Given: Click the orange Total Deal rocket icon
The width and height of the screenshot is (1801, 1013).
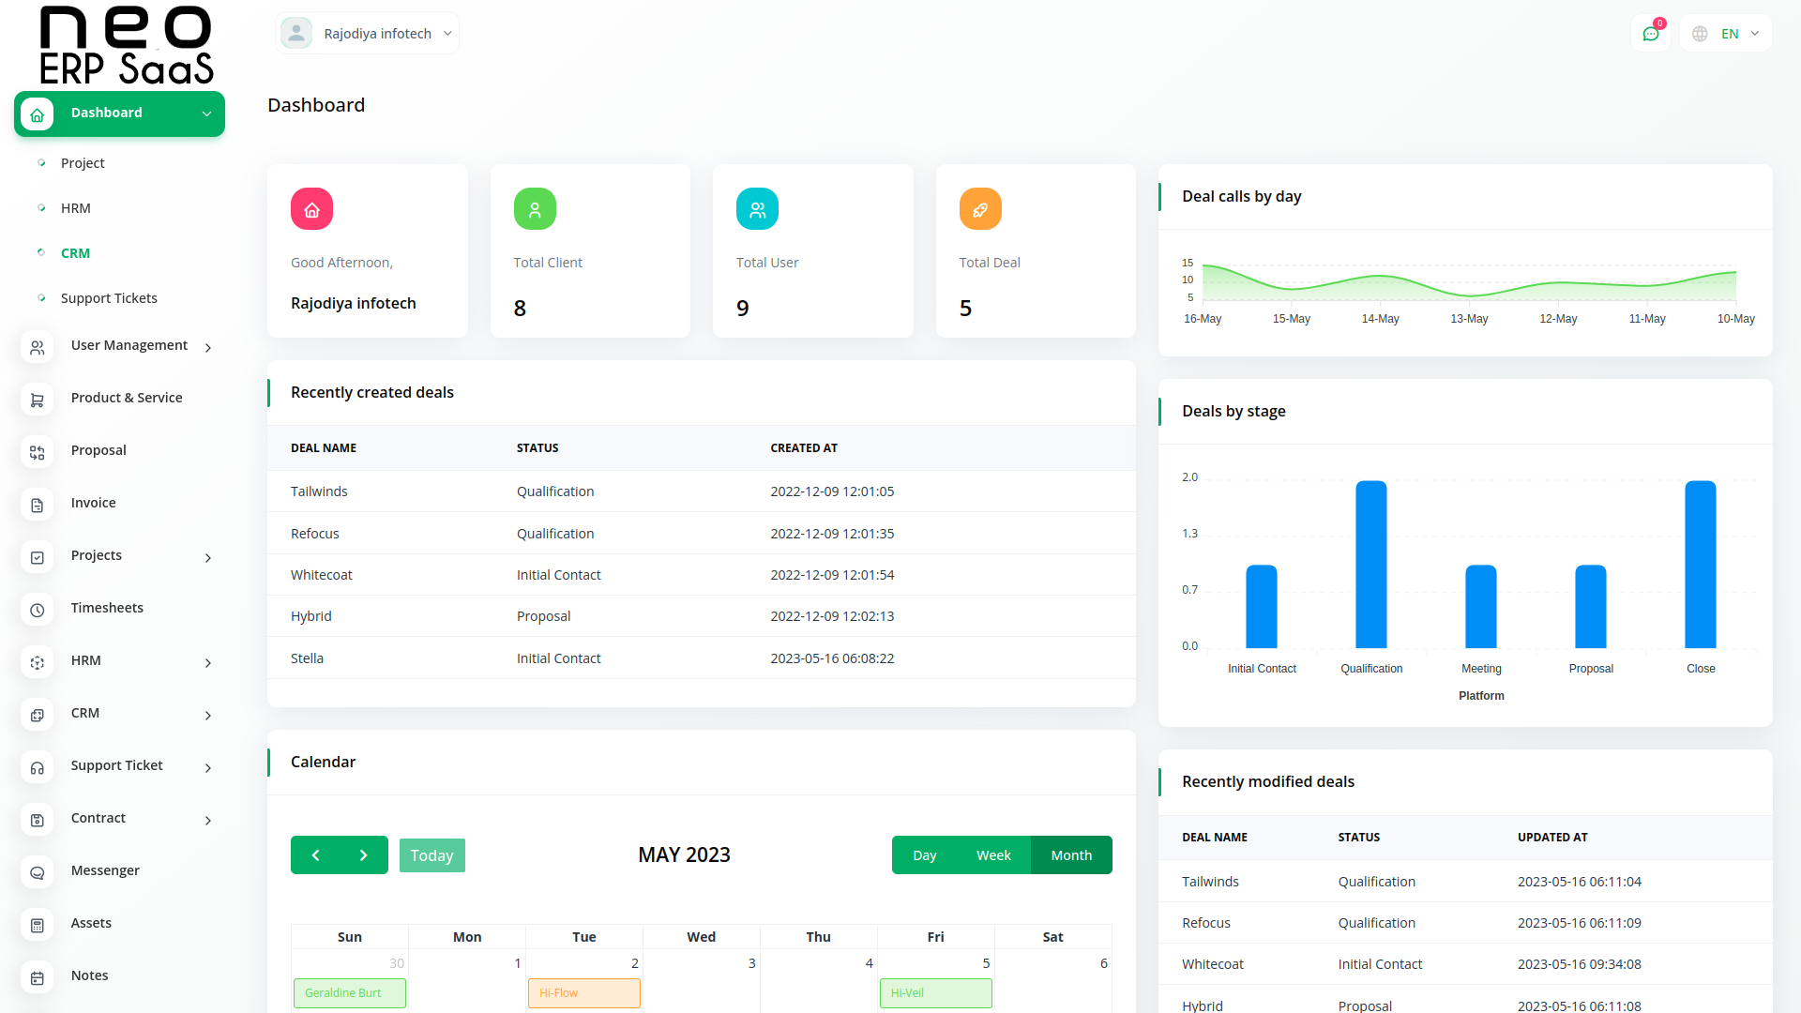Looking at the screenshot, I should [x=980, y=209].
